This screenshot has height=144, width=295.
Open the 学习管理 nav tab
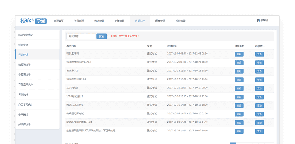tap(79, 21)
